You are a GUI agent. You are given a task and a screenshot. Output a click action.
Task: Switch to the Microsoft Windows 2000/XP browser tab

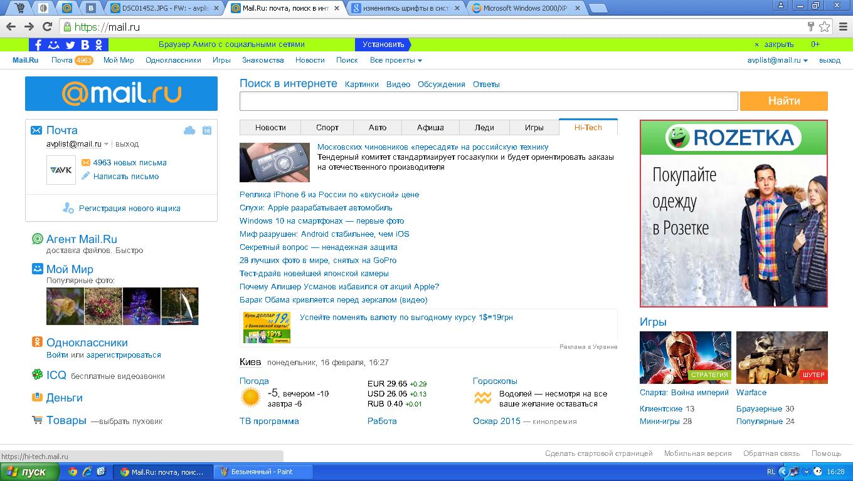coord(527,9)
